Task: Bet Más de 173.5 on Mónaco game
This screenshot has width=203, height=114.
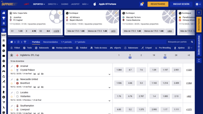Action: 76,31
